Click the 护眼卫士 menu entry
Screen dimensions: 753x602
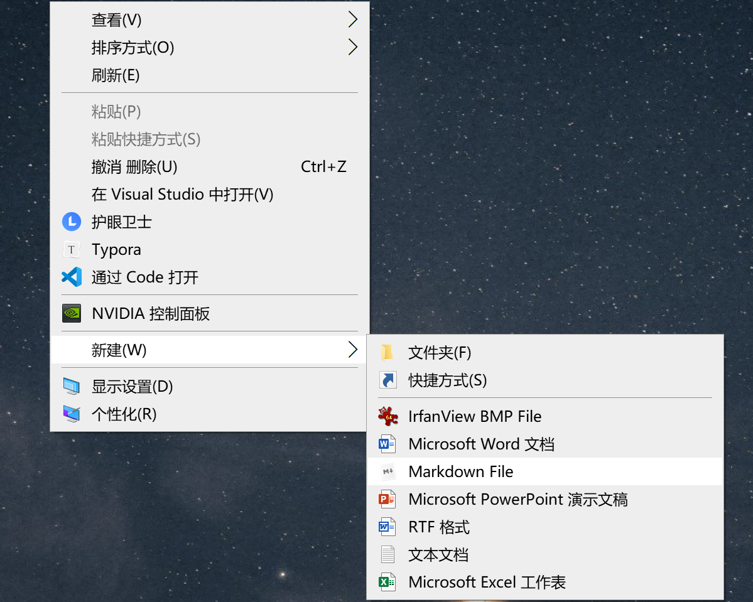pos(210,222)
